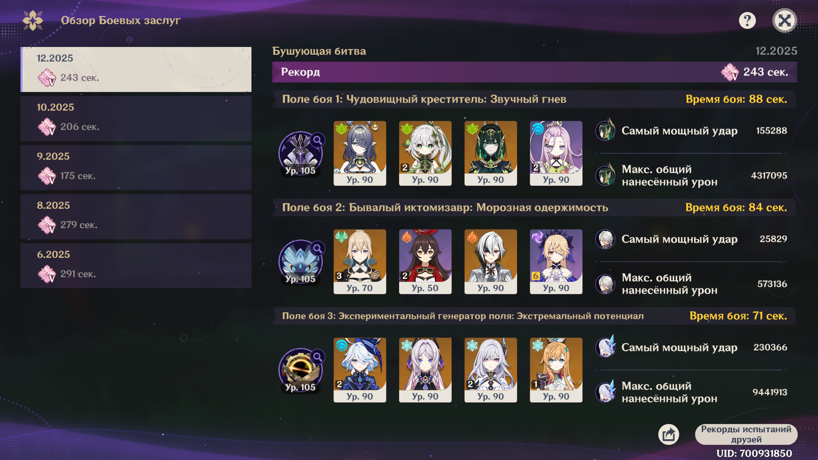Click the pink-haired Hydro character in Battlefield 1
818x460 pixels.
(556, 153)
